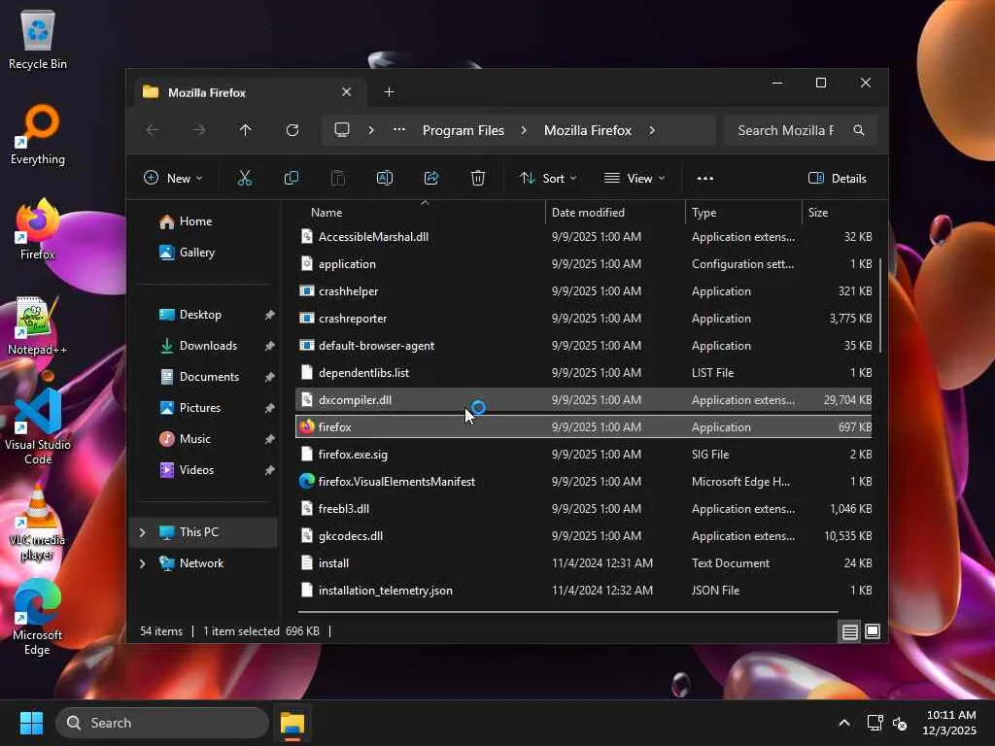Open the taskbar clock and date
The image size is (995, 746).
[x=950, y=723]
